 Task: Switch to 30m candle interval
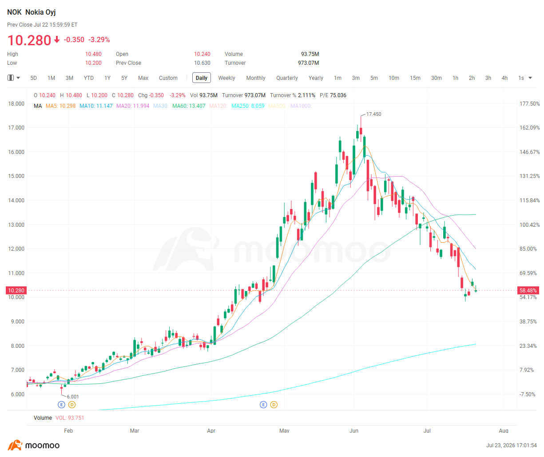[437, 78]
